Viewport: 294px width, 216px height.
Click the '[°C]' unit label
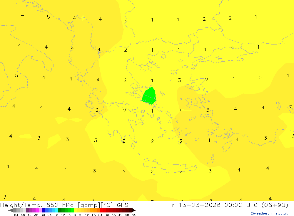(107, 205)
